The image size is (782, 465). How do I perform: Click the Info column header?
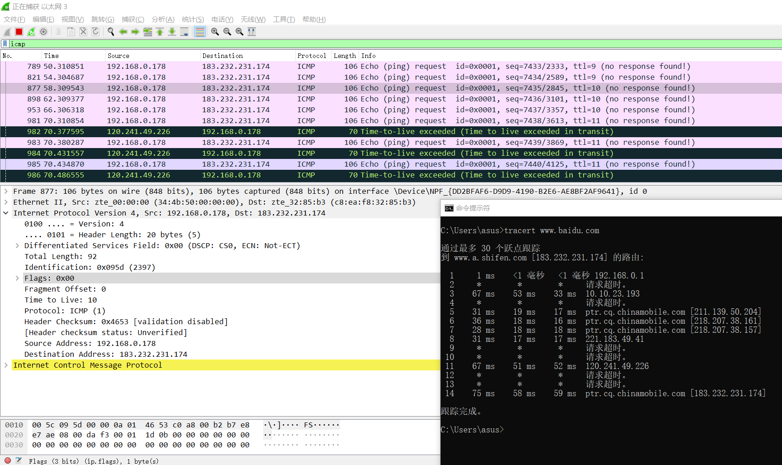(570, 56)
